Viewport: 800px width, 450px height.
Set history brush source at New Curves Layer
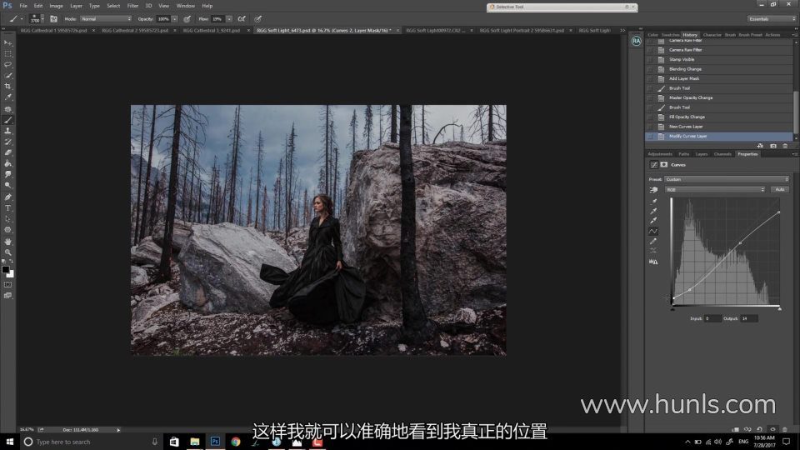(650, 127)
